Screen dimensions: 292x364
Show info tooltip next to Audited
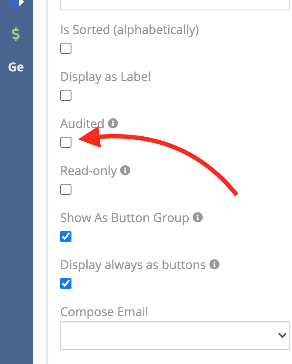click(113, 123)
